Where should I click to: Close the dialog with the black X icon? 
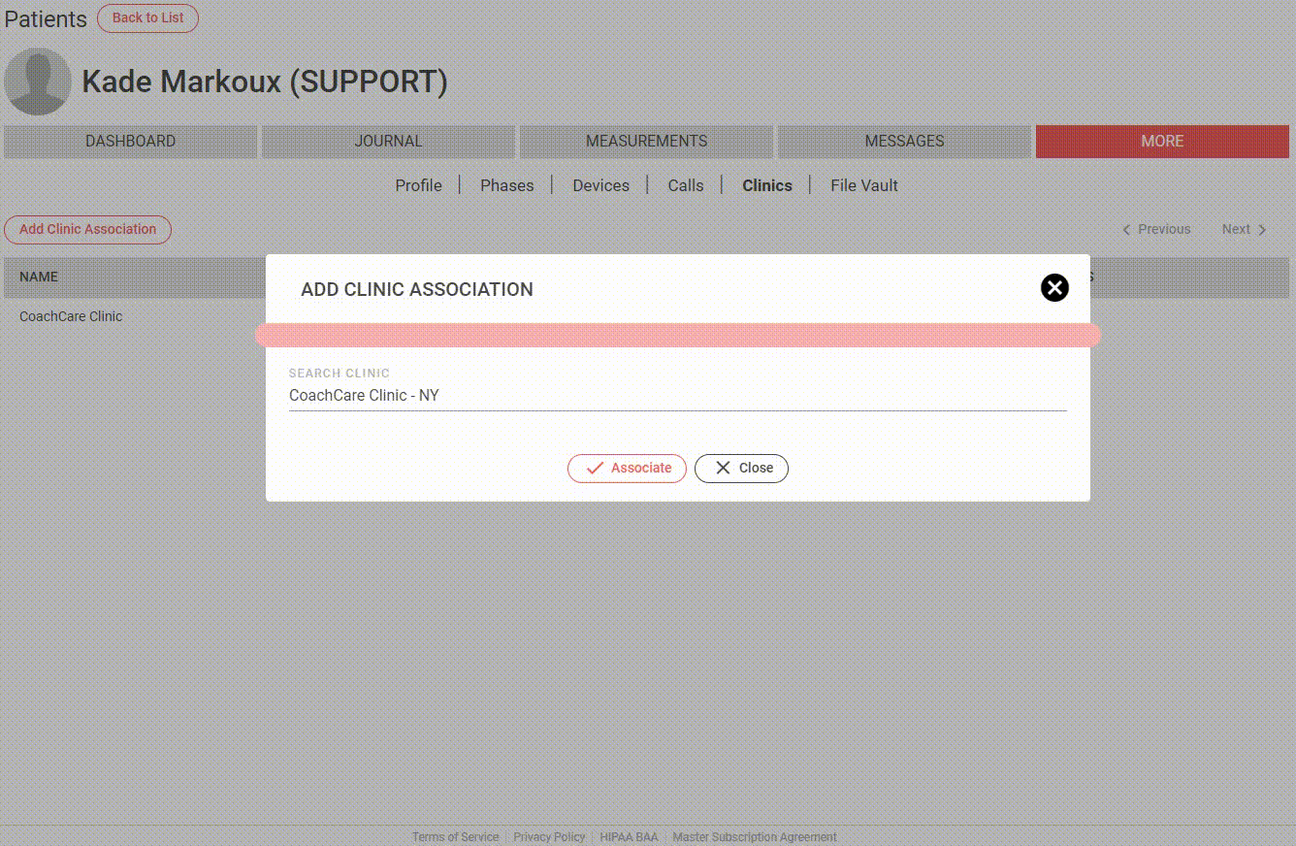(1054, 287)
